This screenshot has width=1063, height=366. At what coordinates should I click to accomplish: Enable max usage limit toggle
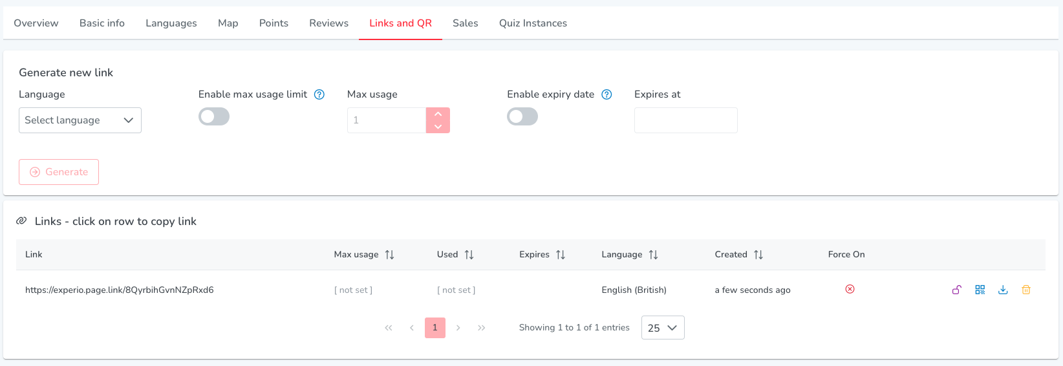pyautogui.click(x=214, y=116)
